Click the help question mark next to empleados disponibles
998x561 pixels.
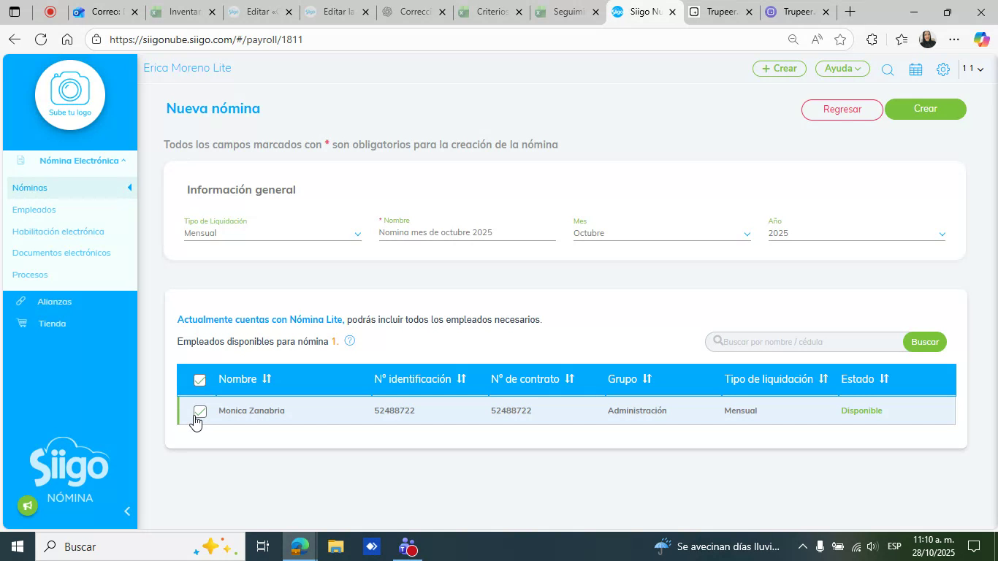349,340
